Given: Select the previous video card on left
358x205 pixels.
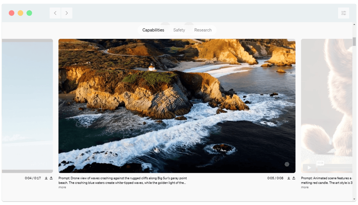Looking at the screenshot, I should coord(27,105).
